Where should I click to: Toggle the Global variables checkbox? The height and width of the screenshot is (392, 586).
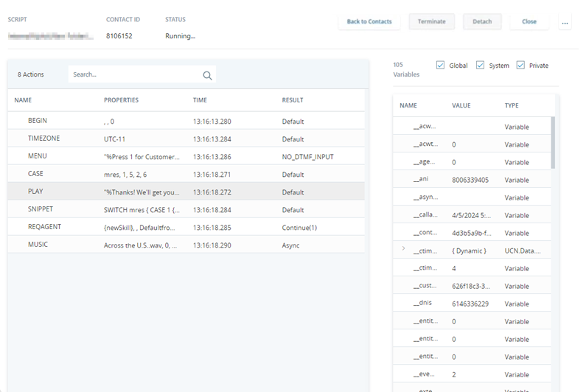coord(441,65)
